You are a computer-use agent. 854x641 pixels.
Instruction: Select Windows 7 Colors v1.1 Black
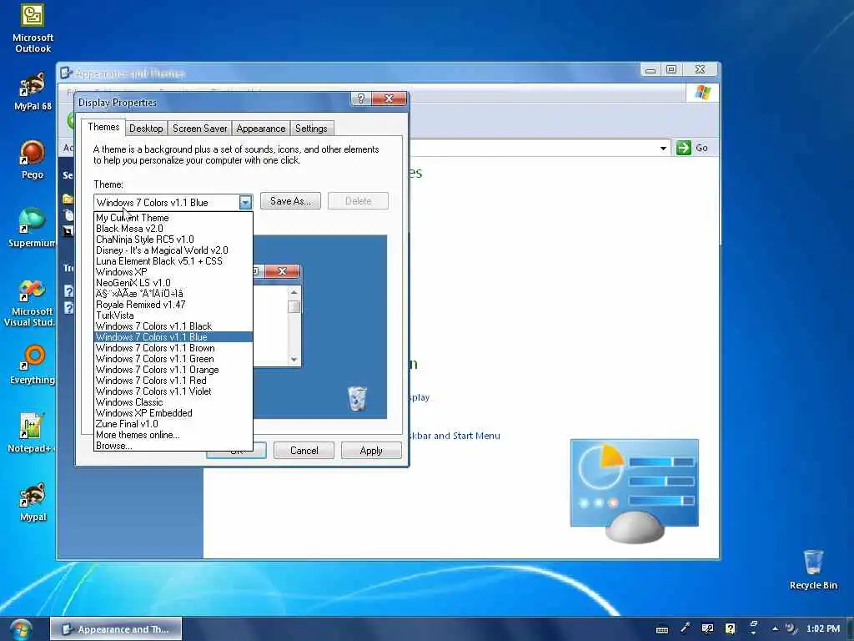[x=173, y=326]
